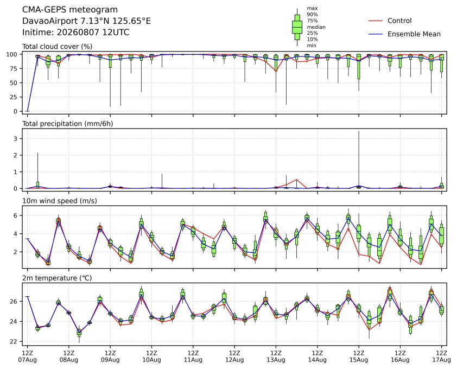Click the 'Control' legend label
Screen dimensions: 457x369
(x=399, y=21)
